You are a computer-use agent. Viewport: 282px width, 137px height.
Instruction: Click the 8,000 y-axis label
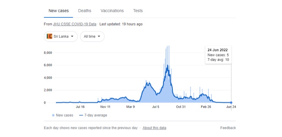coord(48,52)
